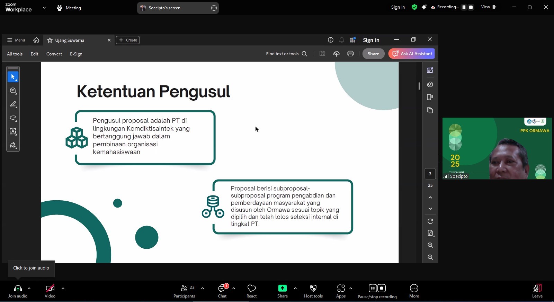The width and height of the screenshot is (554, 302).
Task: Start video in Zoom toolbar
Action: pos(50,291)
